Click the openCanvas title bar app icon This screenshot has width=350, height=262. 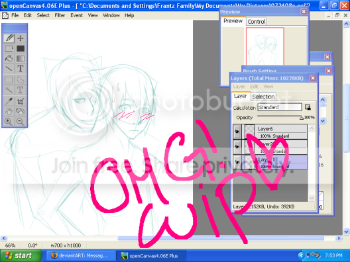pyautogui.click(x=4, y=5)
